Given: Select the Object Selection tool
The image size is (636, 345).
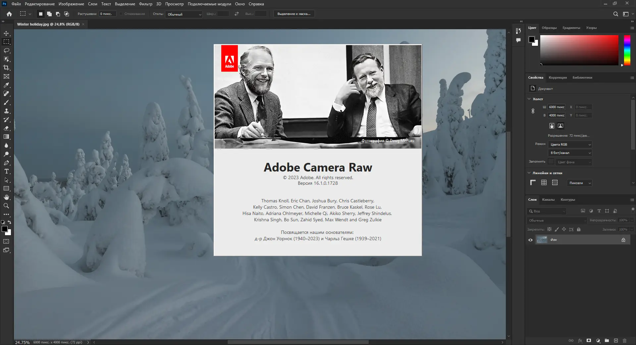Looking at the screenshot, I should click(6, 59).
